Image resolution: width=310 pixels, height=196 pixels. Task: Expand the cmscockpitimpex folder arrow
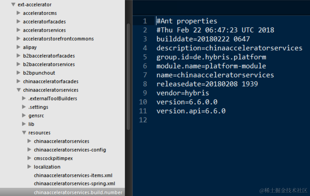click(29, 158)
